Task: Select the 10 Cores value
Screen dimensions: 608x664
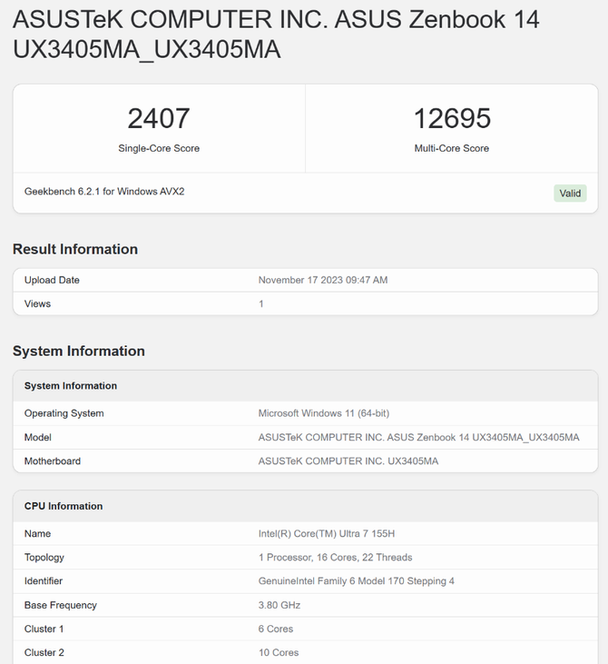Action: pyautogui.click(x=279, y=652)
